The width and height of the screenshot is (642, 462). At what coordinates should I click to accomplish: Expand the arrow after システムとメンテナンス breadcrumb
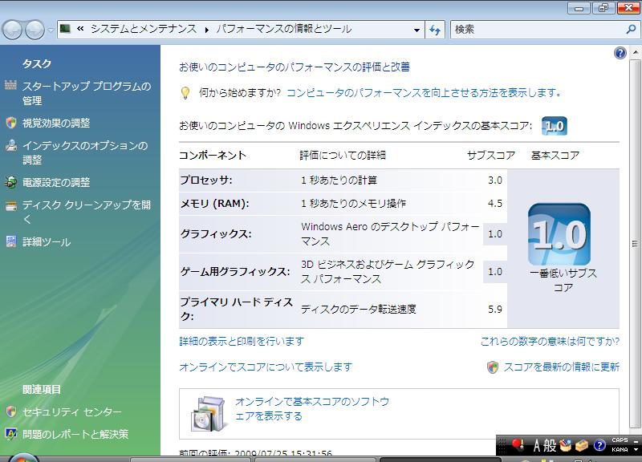coord(207,30)
